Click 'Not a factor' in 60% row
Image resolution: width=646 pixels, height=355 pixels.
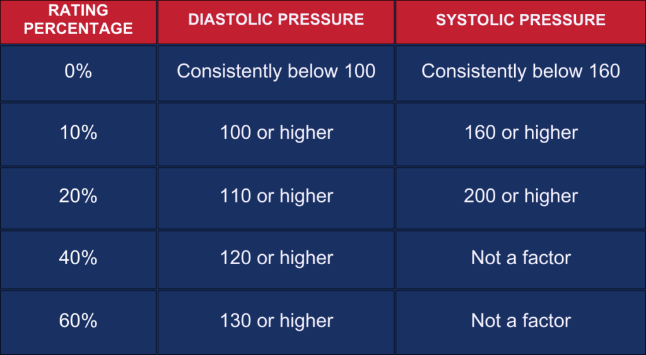pos(520,321)
